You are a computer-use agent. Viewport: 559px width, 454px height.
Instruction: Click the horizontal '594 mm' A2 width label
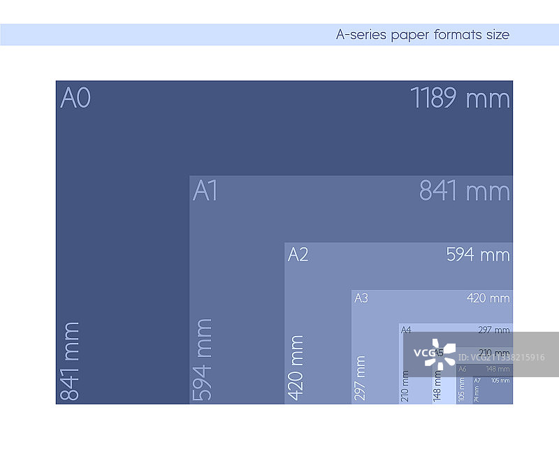click(x=478, y=255)
